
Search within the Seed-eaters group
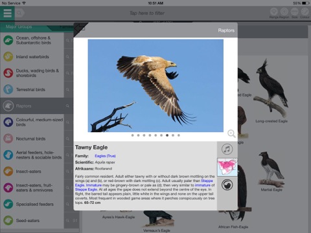coord(67,220)
